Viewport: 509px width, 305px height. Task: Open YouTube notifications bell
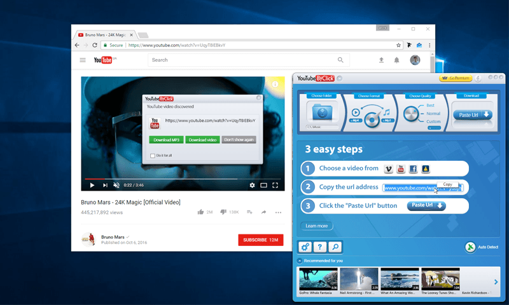click(396, 60)
